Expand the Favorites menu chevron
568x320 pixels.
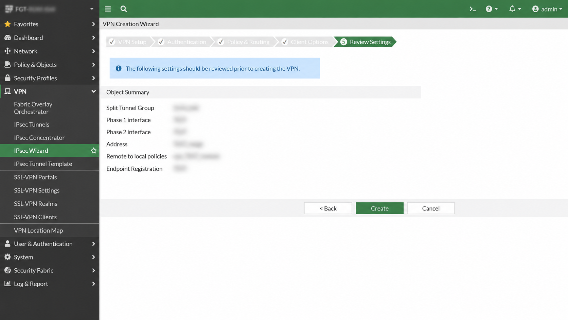93,24
